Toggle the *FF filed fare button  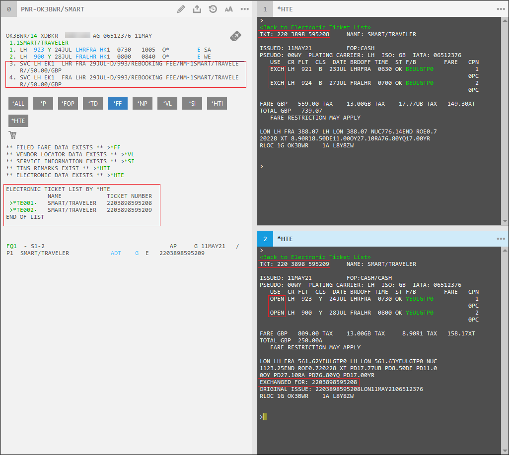coord(117,103)
